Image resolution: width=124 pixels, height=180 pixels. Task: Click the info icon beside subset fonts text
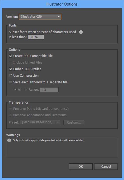tap(81, 32)
